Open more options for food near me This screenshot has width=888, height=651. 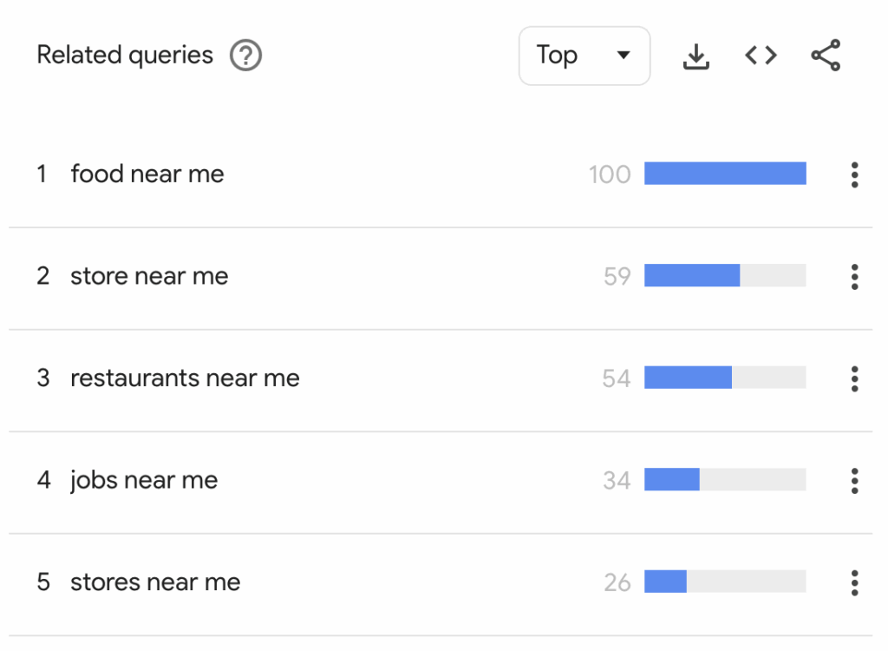click(x=854, y=174)
